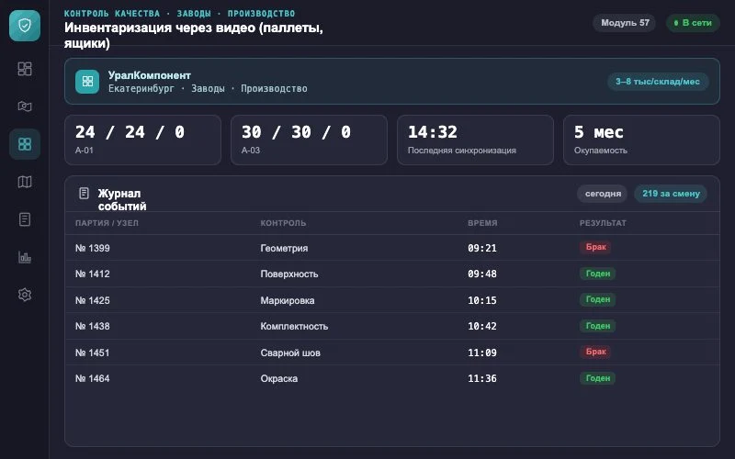The width and height of the screenshot is (735, 459).
Task: Click the УралКомпонент company grid icon
Action: pyautogui.click(x=87, y=82)
